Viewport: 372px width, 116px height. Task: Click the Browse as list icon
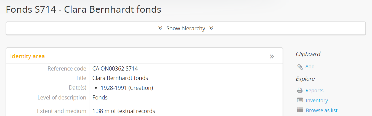[x=300, y=110]
